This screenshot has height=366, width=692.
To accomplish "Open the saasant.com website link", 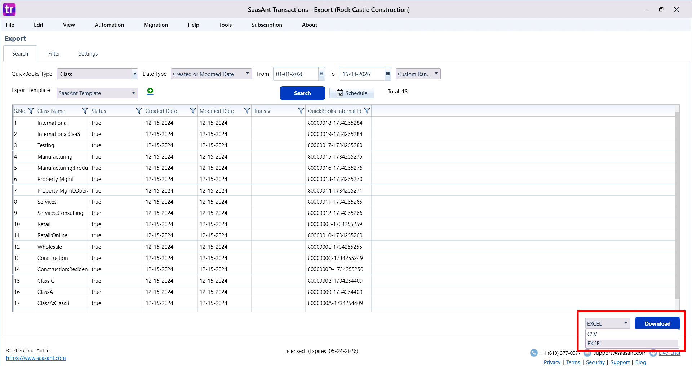I will click(x=36, y=358).
